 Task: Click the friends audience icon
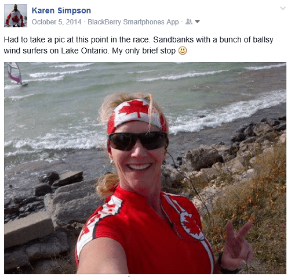point(189,21)
